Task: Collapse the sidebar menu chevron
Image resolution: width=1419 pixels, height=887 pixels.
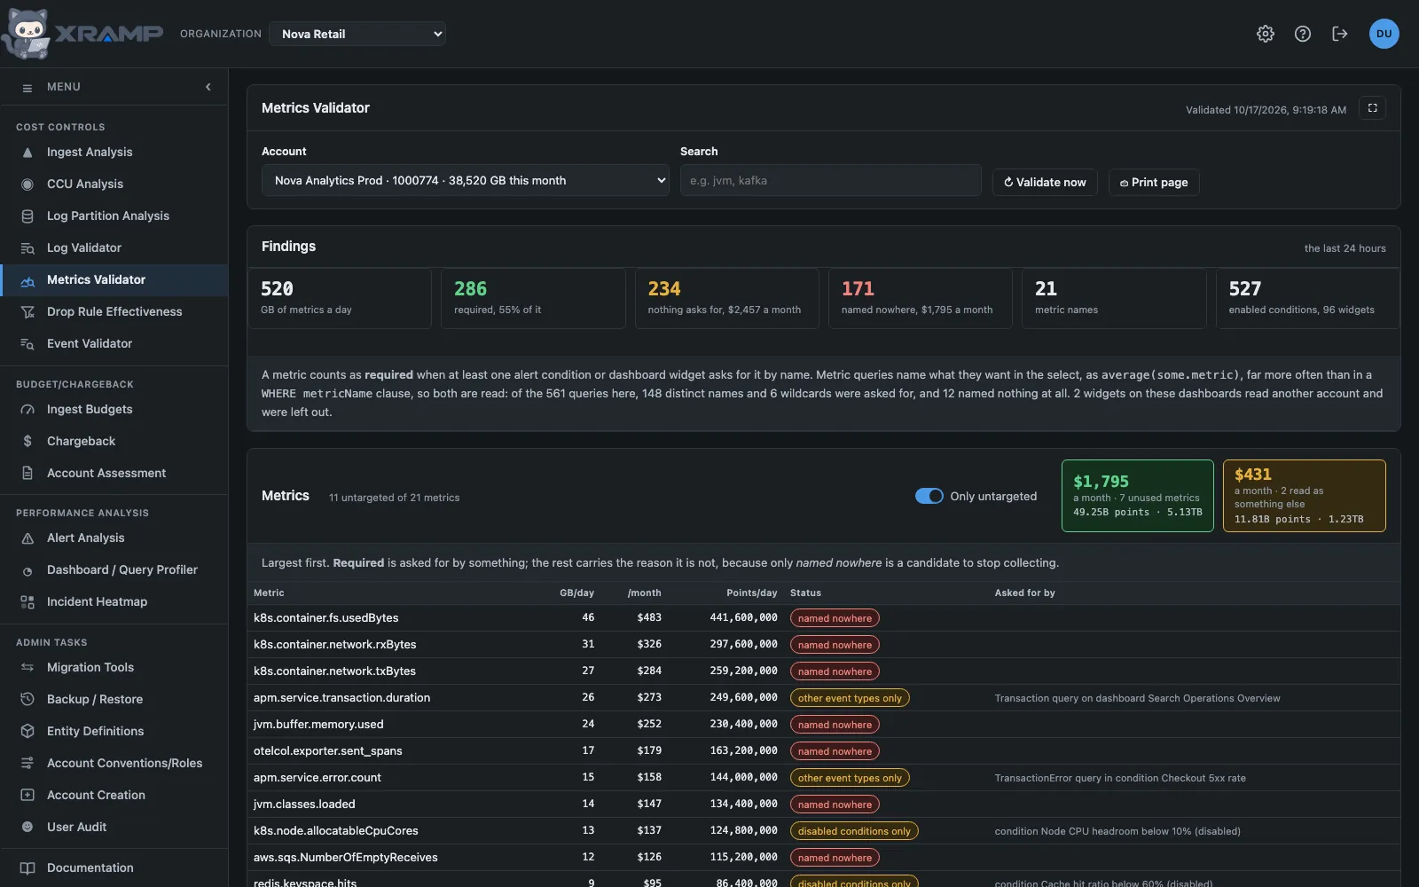Action: pyautogui.click(x=208, y=87)
